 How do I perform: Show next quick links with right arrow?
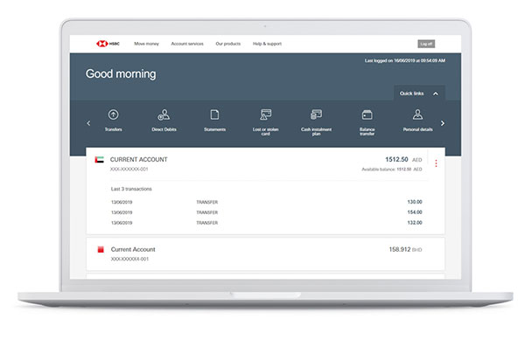(x=443, y=123)
